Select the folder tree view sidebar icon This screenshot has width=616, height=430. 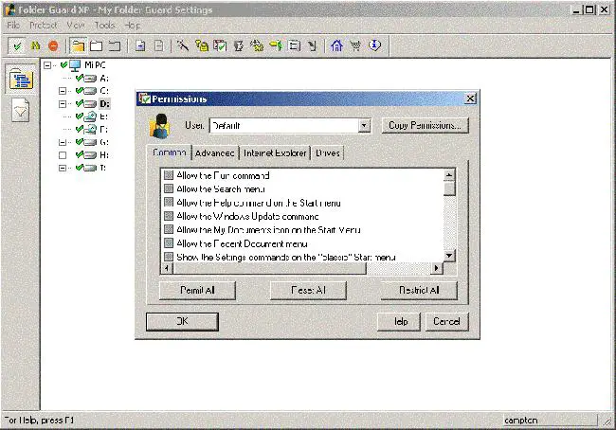tap(21, 80)
